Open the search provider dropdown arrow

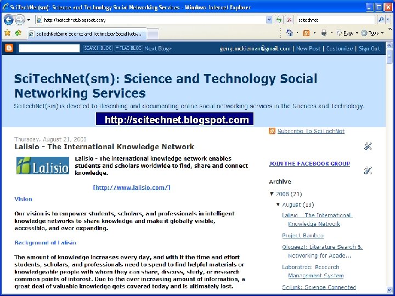[x=388, y=20]
